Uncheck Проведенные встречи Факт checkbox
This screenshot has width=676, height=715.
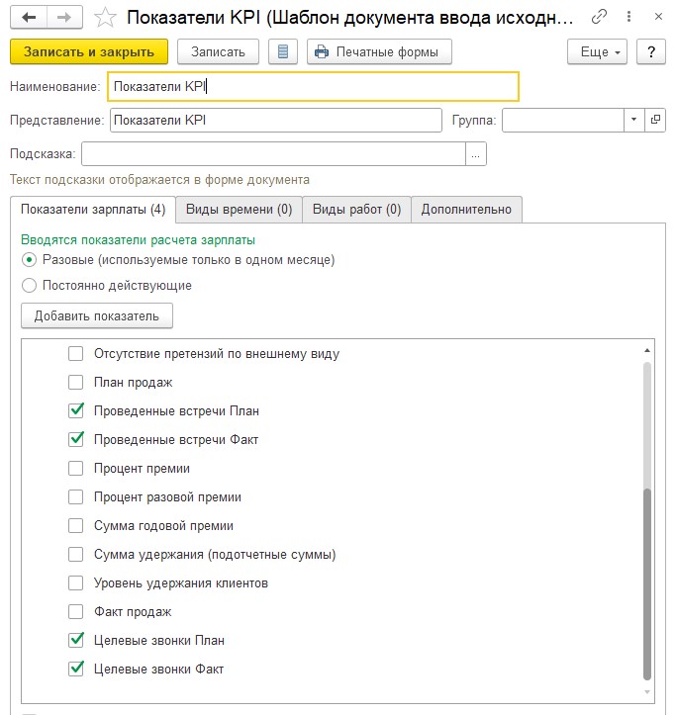pos(76,440)
